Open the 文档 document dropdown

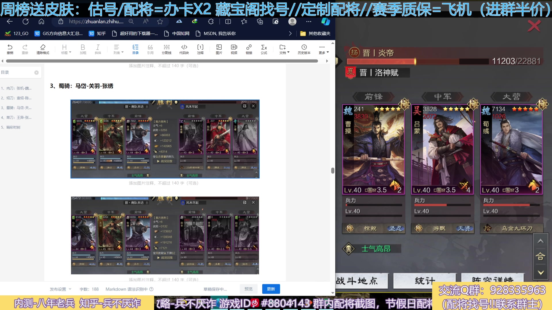(284, 49)
